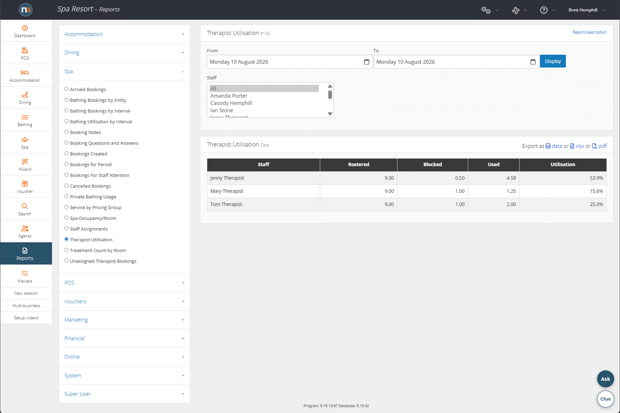Screen dimensions: 620x413
Task: Click the xlsx export file icon
Action: pos(572,146)
